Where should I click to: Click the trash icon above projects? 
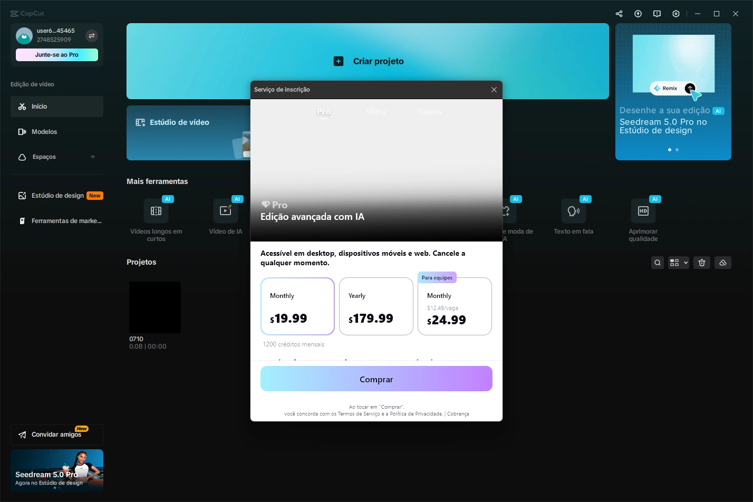click(702, 263)
